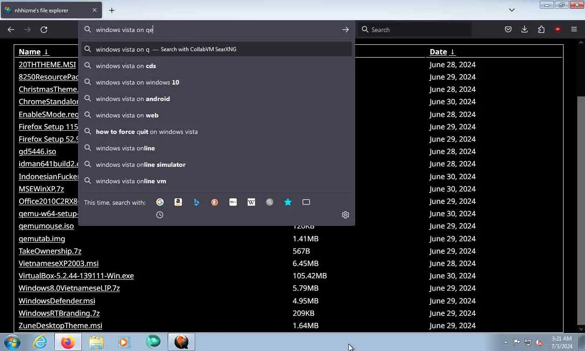Viewport: 585px width, 351px height.
Task: Click the 1.41MB size of qemutab.img
Action: 306,239
